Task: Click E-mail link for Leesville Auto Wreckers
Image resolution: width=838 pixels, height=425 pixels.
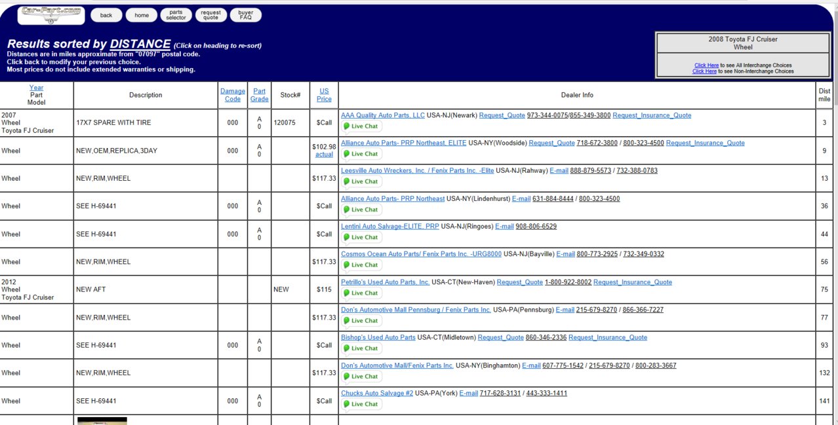Action: pyautogui.click(x=559, y=170)
